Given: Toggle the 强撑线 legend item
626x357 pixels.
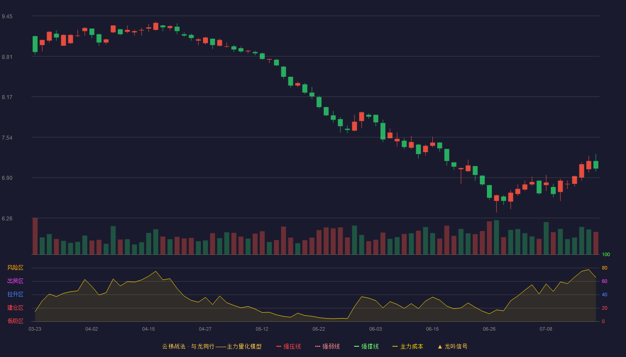Looking at the screenshot, I should (366, 346).
